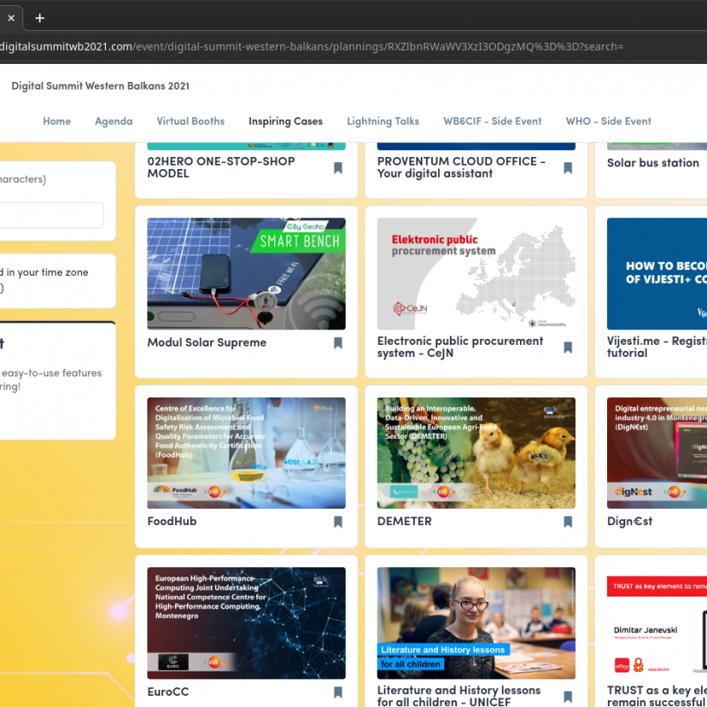The height and width of the screenshot is (707, 707).
Task: Open WB6CIF - Side Event tab
Action: (x=492, y=122)
